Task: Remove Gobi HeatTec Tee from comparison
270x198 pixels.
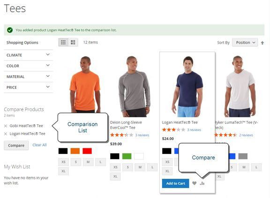Action: (x=6, y=126)
